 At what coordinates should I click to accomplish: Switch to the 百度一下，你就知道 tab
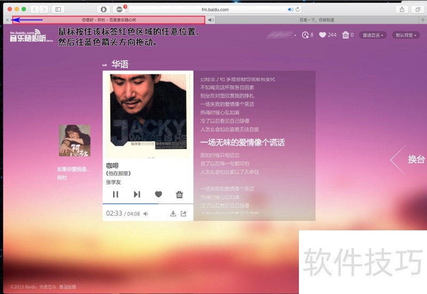pyautogui.click(x=317, y=20)
